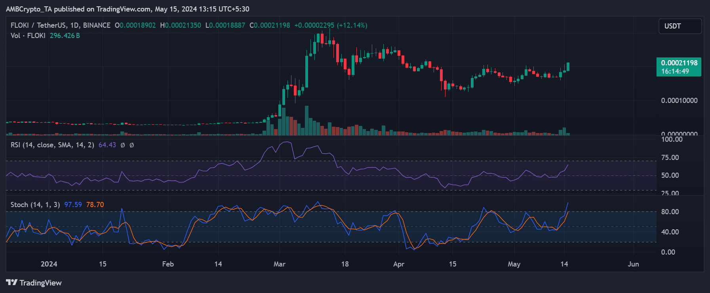Click the Jun time axis label

[x=633, y=264]
